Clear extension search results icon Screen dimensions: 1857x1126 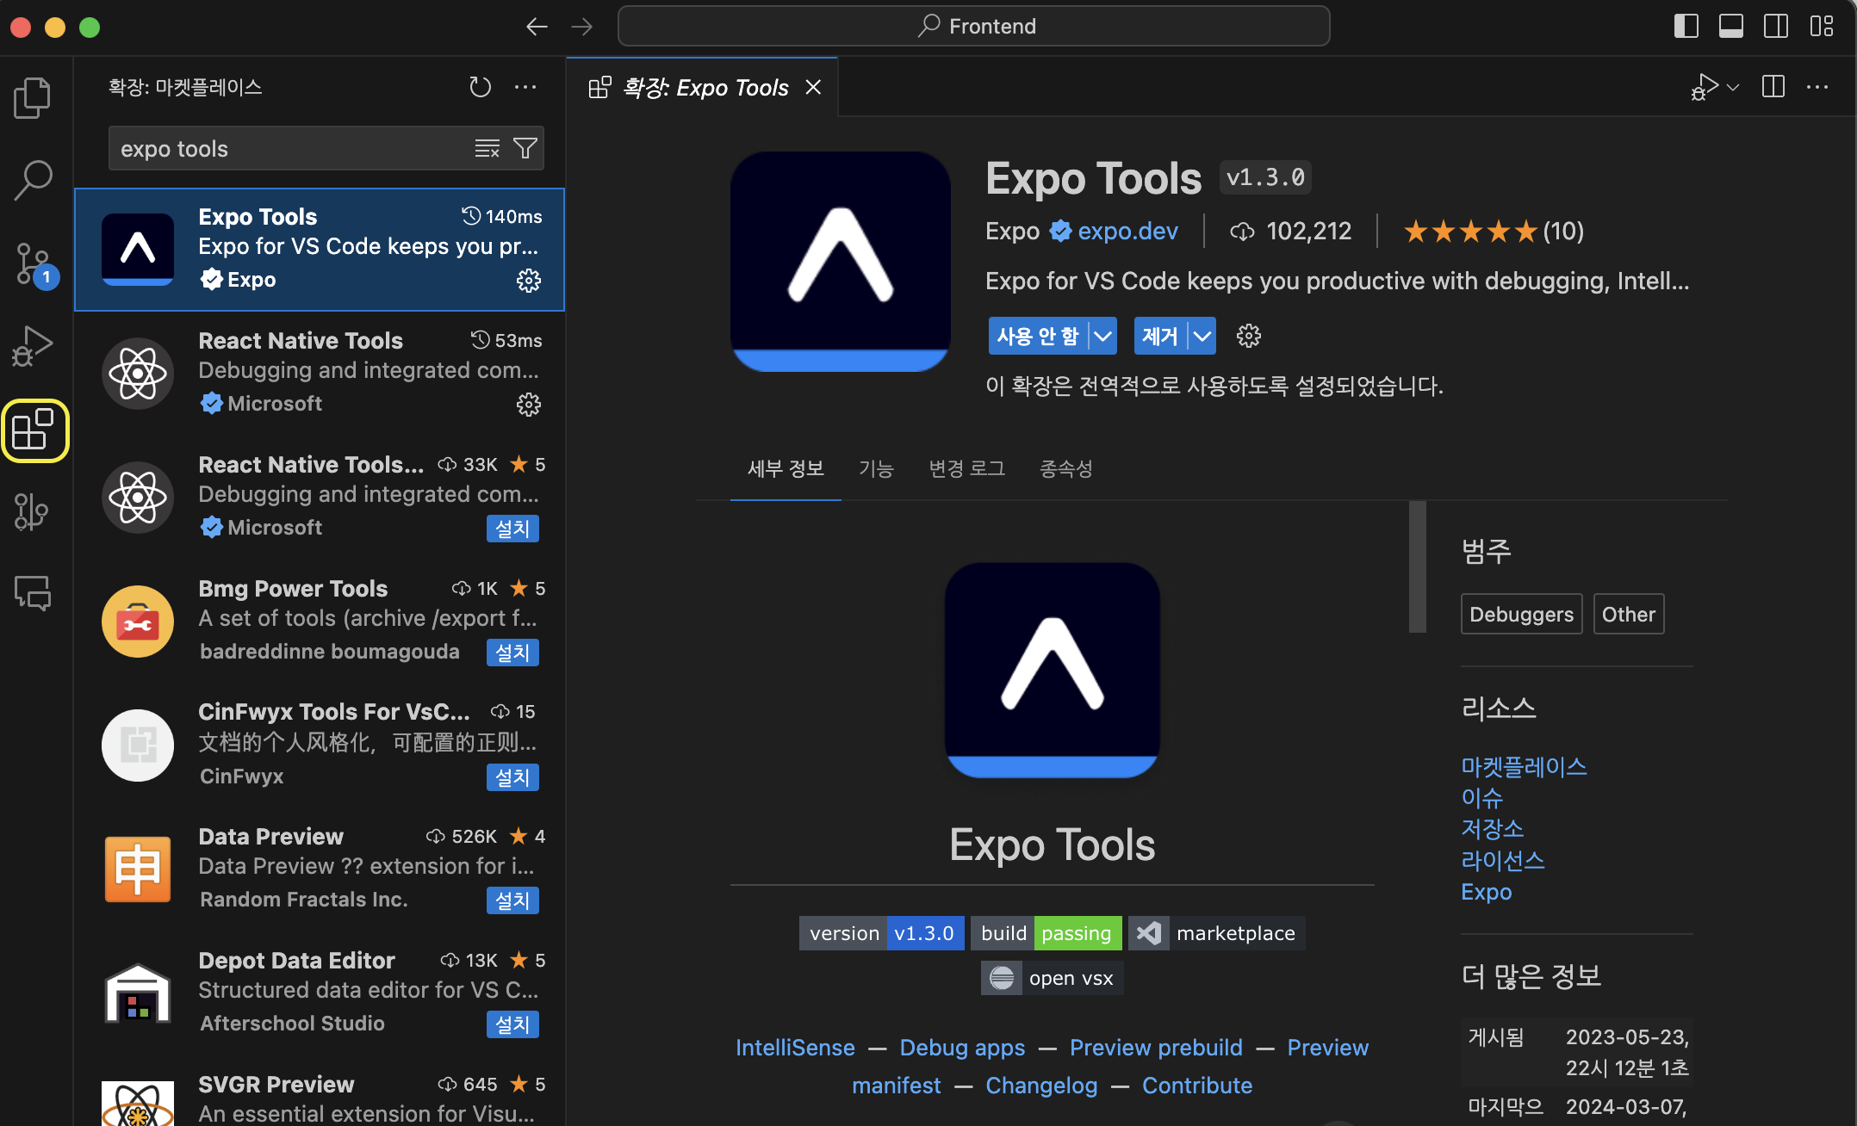point(487,149)
